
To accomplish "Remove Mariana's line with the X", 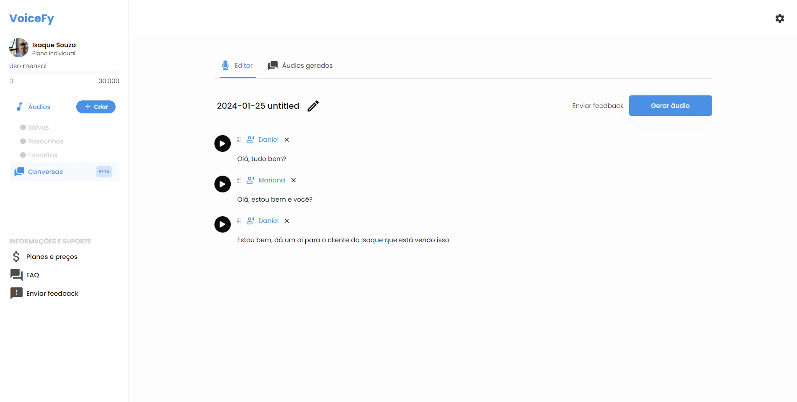I will [x=293, y=180].
